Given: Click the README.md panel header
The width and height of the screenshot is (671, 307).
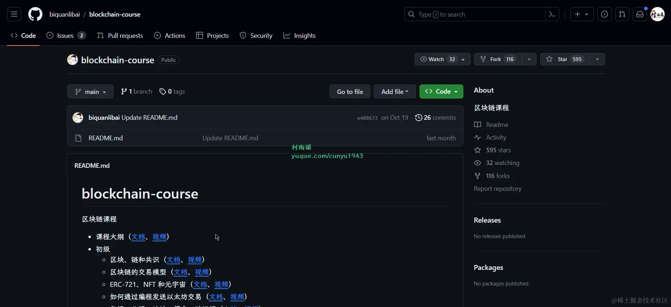Looking at the screenshot, I should [92, 165].
